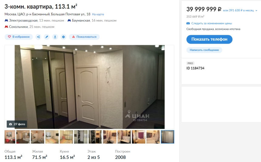The width and height of the screenshot is (261, 162).
Task: Click the download icon button
Action: point(55,37)
